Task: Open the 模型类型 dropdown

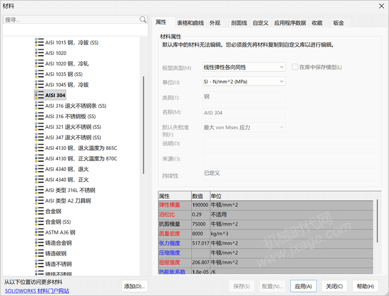Action: click(244, 67)
